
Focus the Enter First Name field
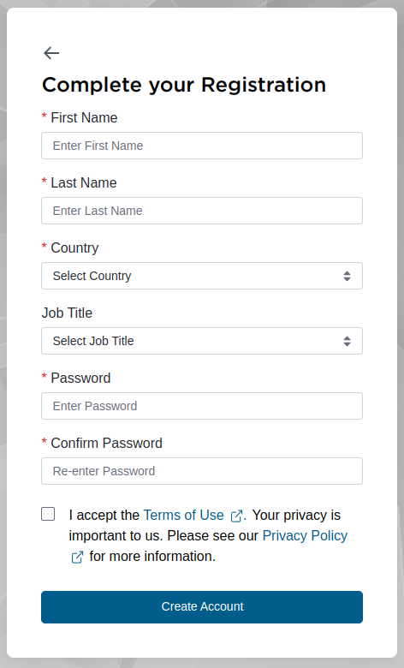202,146
